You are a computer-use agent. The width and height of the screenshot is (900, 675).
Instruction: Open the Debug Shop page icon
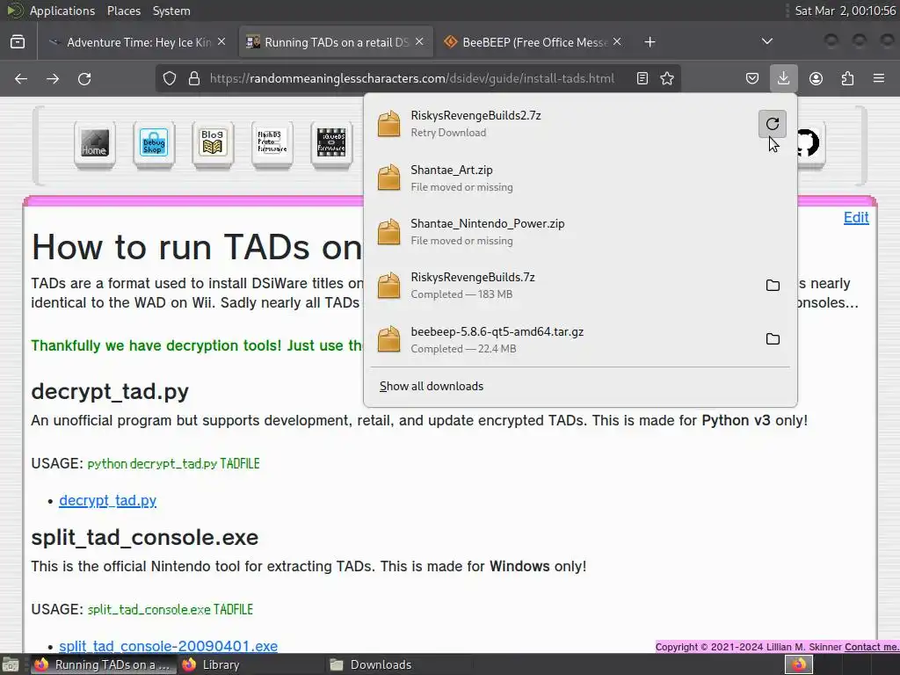point(154,143)
